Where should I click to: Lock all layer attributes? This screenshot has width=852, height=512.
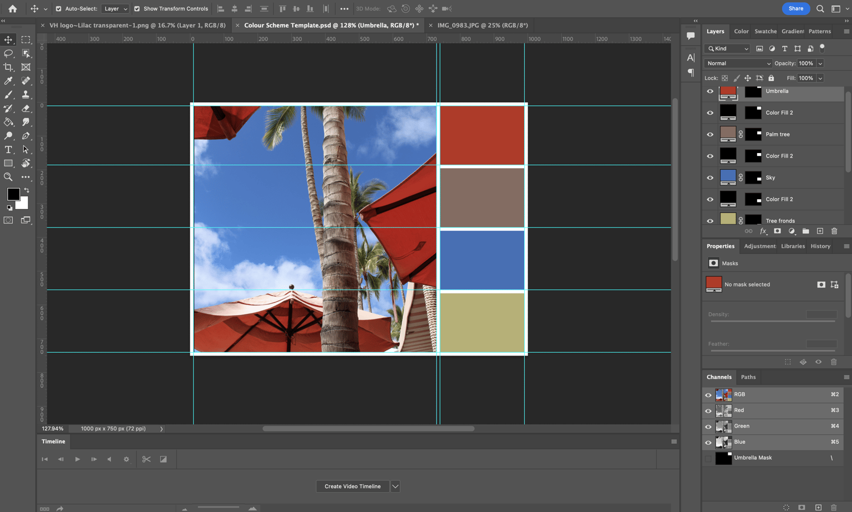click(771, 78)
